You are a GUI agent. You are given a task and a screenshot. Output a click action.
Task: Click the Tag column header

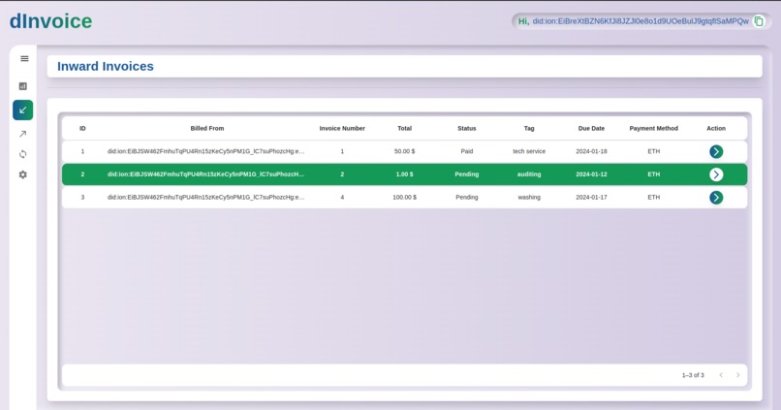click(x=529, y=129)
